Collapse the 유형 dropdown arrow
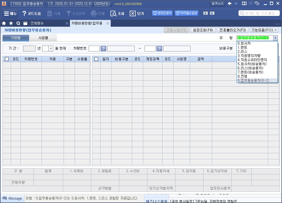282x203 pixels. coord(275,38)
